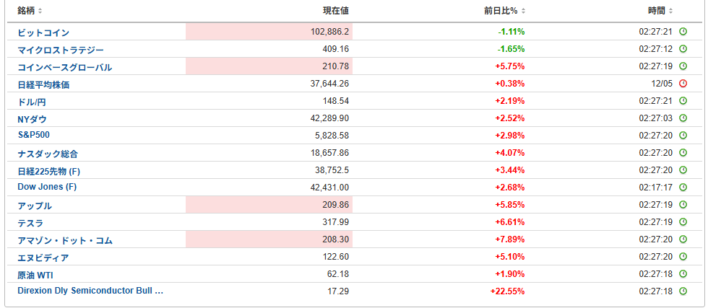
Task: Click the 現在値 column header
Action: click(x=336, y=10)
